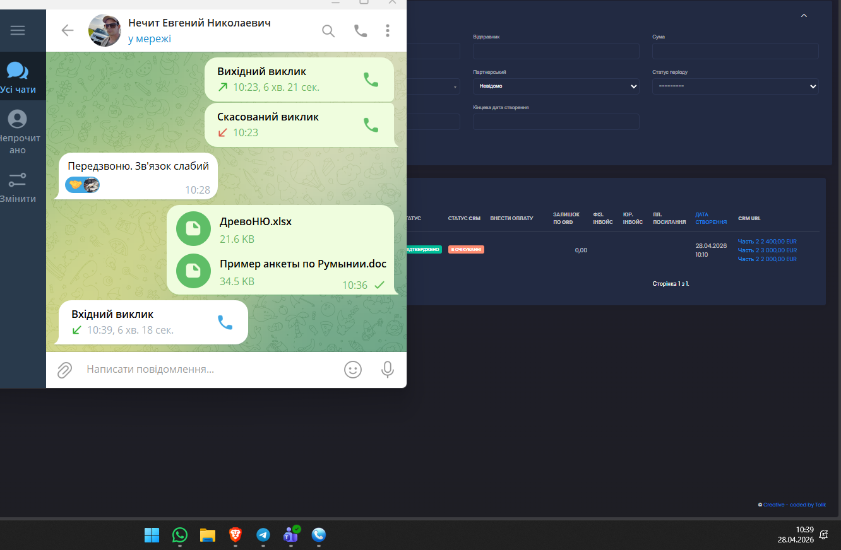
Task: Search within this chat with the magnifier icon
Action: [328, 30]
